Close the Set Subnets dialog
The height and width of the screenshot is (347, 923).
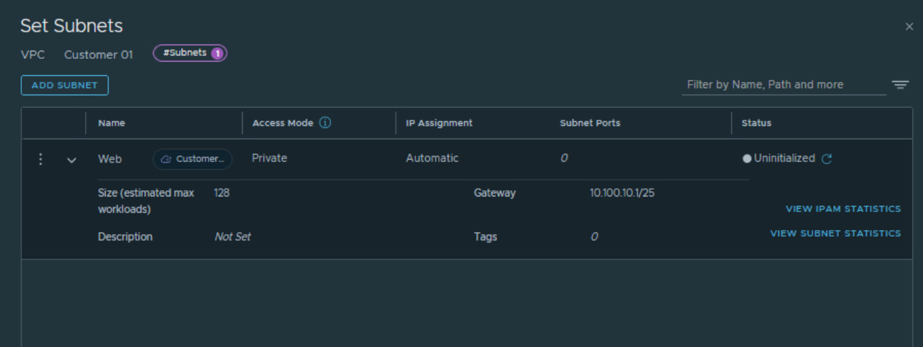point(909,27)
